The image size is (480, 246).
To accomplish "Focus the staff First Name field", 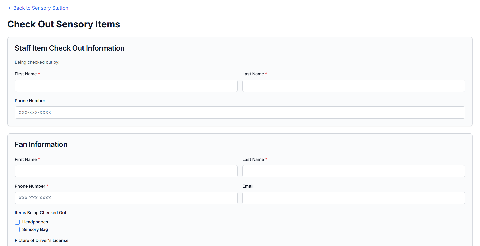I will [126, 86].
